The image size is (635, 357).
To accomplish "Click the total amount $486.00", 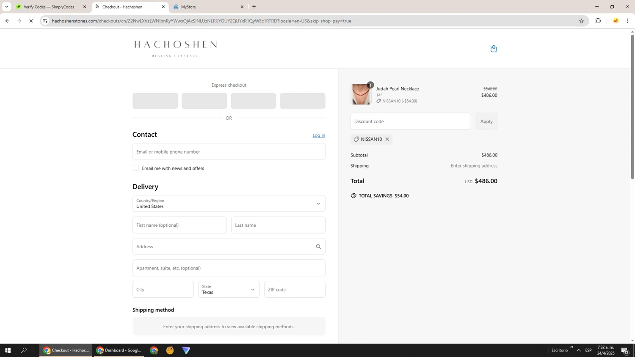I will (x=486, y=181).
